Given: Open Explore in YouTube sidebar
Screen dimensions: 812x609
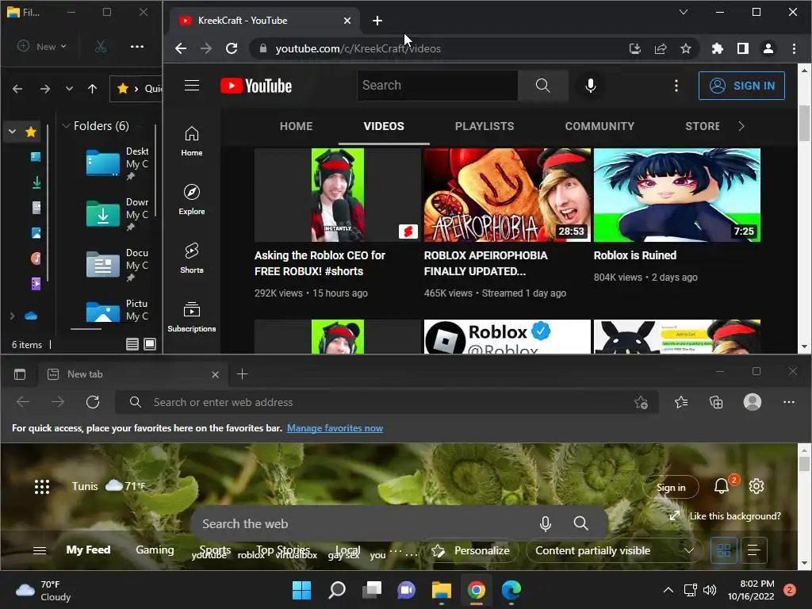Looking at the screenshot, I should [x=192, y=200].
